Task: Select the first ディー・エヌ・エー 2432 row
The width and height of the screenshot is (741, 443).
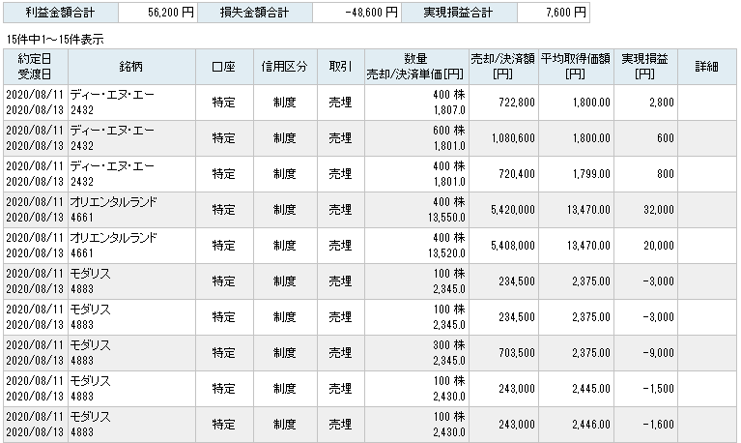Action: pos(370,103)
